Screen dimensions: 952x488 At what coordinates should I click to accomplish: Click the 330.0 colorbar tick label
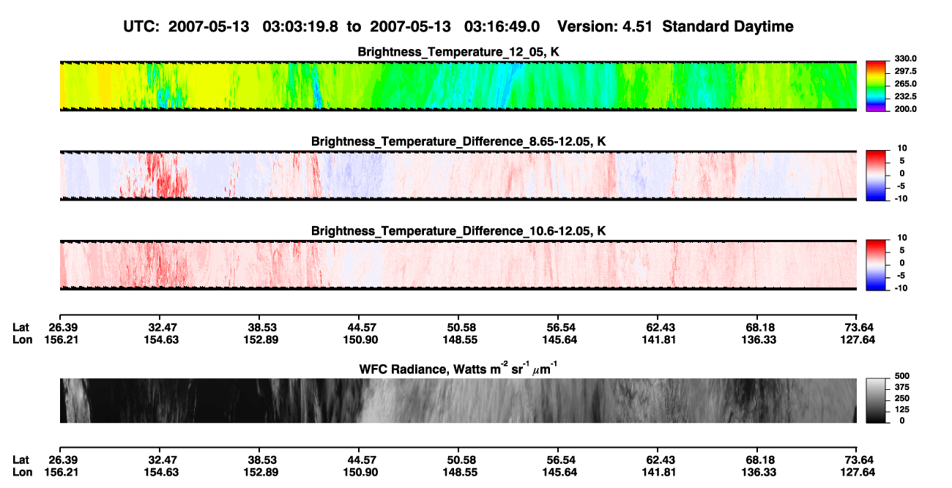pos(905,59)
